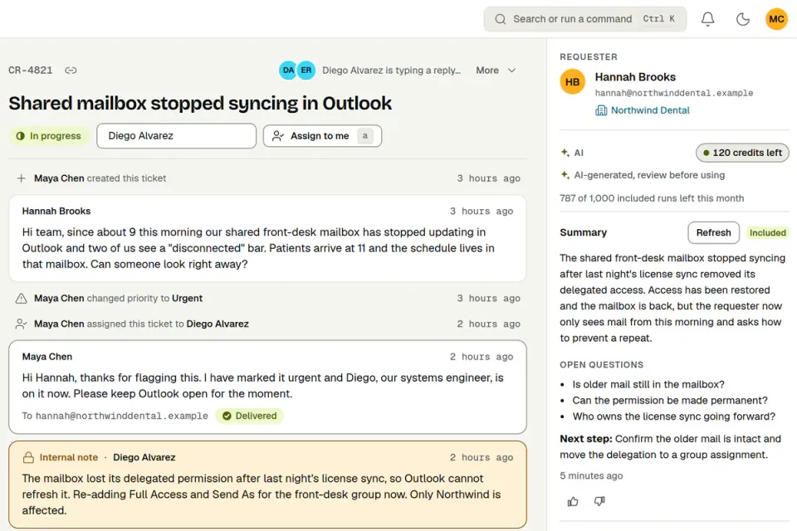This screenshot has height=531, width=797.
Task: Open the notifications bell
Action: pos(707,19)
